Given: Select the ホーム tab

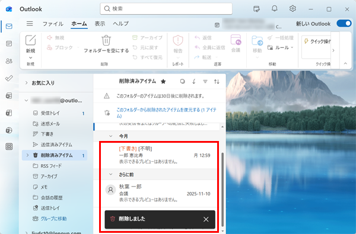Looking at the screenshot, I should coord(79,24).
